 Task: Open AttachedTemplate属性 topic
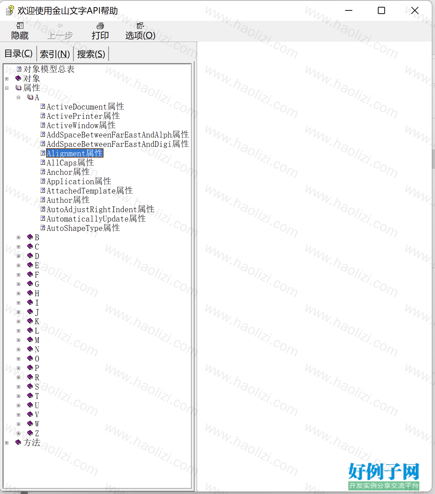pos(90,191)
